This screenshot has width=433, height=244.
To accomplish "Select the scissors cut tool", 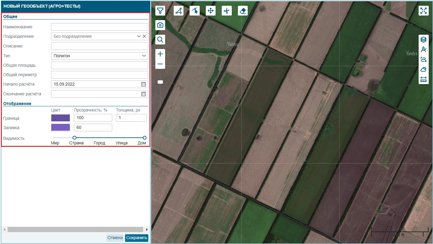I will (x=227, y=11).
